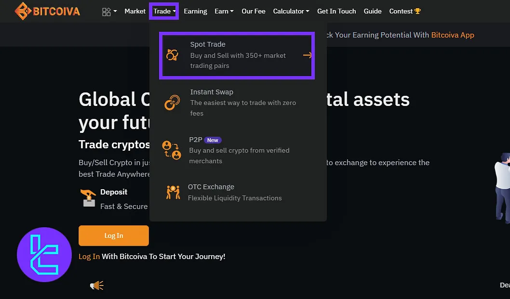Screen dimensions: 510x299
Task: Click the Bitcoiva logo in header
Action: [x=47, y=11]
